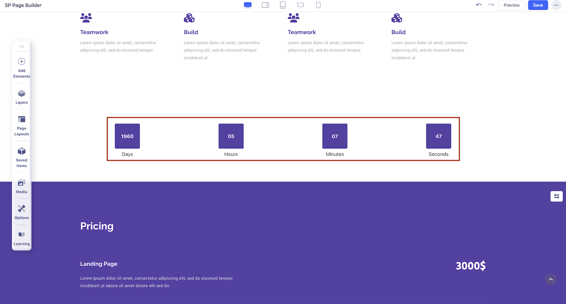Viewport: 566px width, 304px height.
Task: Switch to portrait tablet view
Action: [x=283, y=5]
